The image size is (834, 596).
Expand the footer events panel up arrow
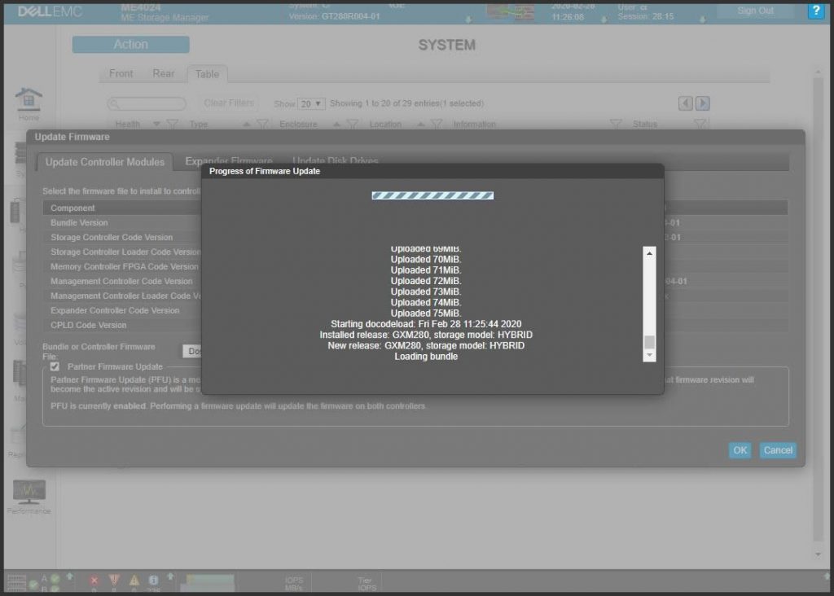pyautogui.click(x=170, y=576)
